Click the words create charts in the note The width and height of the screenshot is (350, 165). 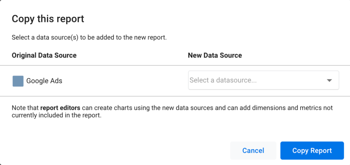pyautogui.click(x=112, y=108)
